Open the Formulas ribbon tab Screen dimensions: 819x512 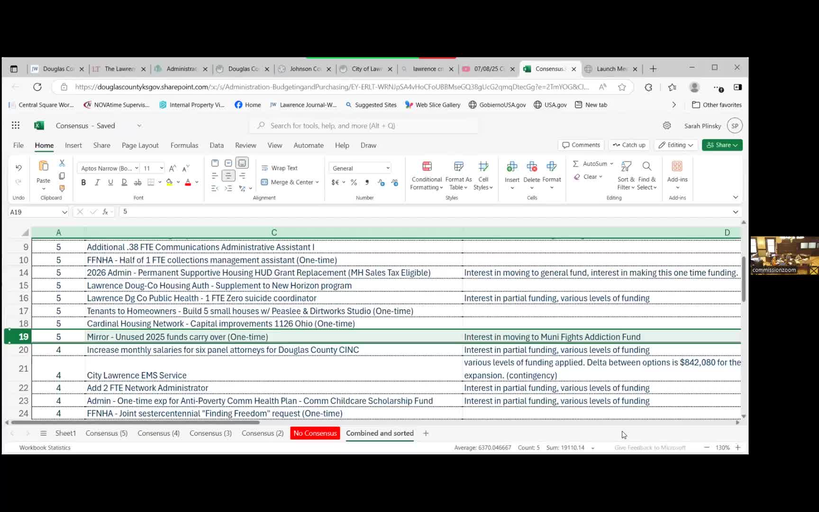click(184, 146)
